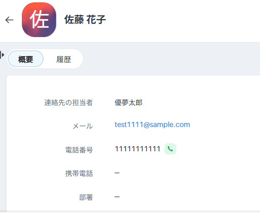The image size is (260, 217).
Task: Click the 携帯電話 field label
Action: click(79, 174)
